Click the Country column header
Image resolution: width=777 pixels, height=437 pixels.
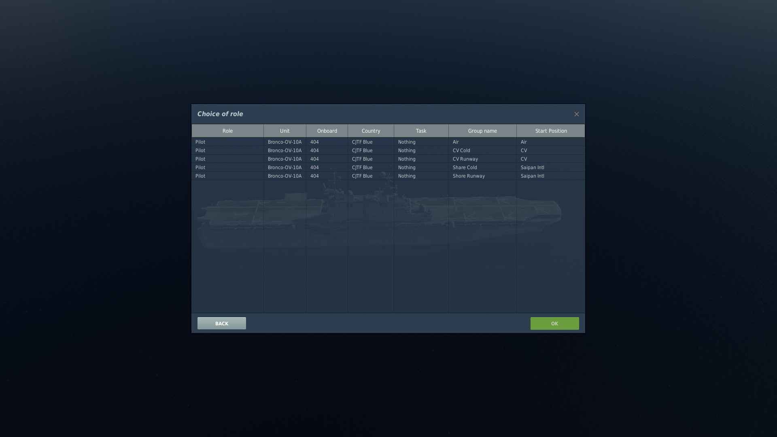(371, 131)
